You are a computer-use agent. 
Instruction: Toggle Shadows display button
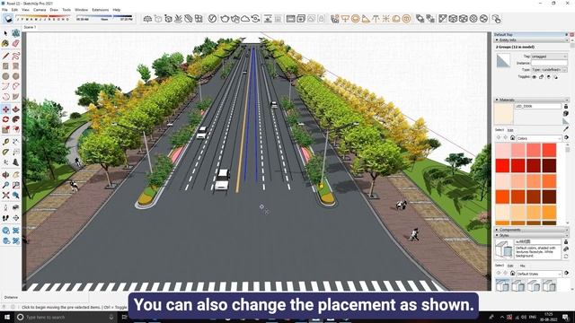[7, 19]
